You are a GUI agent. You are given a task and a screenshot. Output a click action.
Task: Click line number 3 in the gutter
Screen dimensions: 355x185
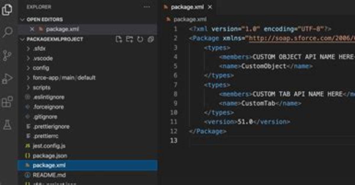[175, 48]
